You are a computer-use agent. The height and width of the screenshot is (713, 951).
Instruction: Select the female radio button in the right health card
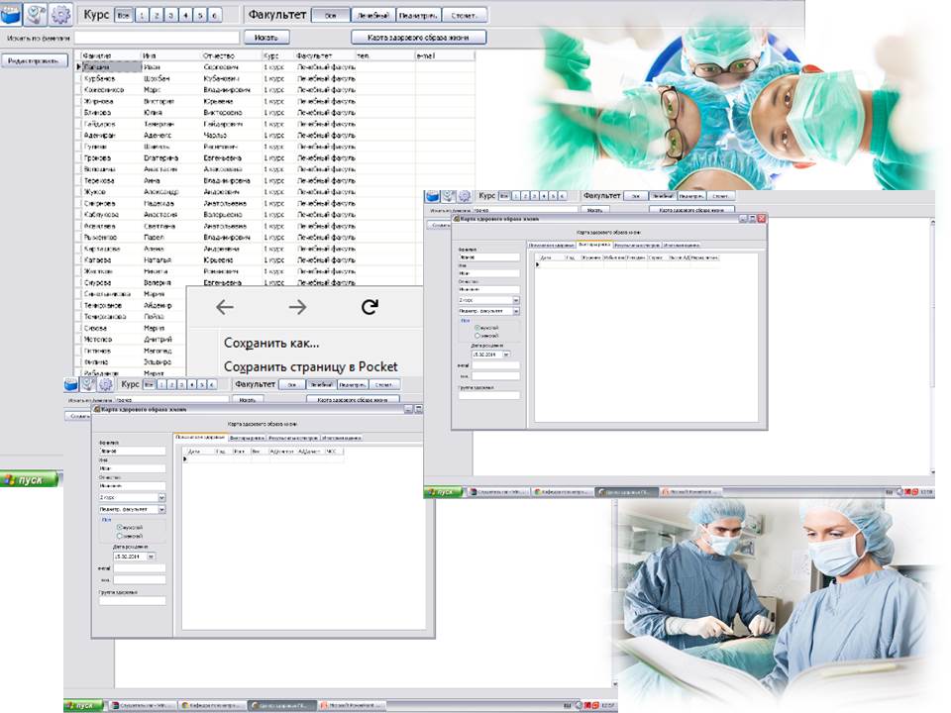478,336
